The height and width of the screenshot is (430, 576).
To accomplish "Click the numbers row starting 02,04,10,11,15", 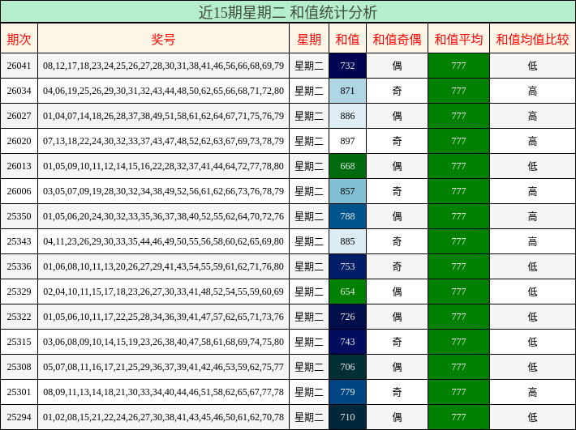I will 163,292.
